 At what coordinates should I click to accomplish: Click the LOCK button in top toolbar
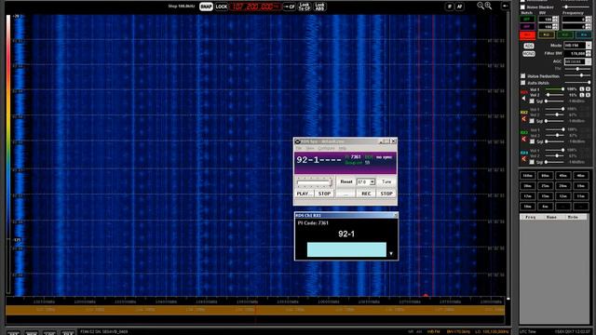(x=222, y=7)
